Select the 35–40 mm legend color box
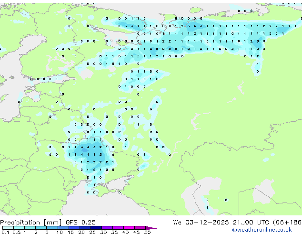The image size is (302, 234). coord(118,228)
